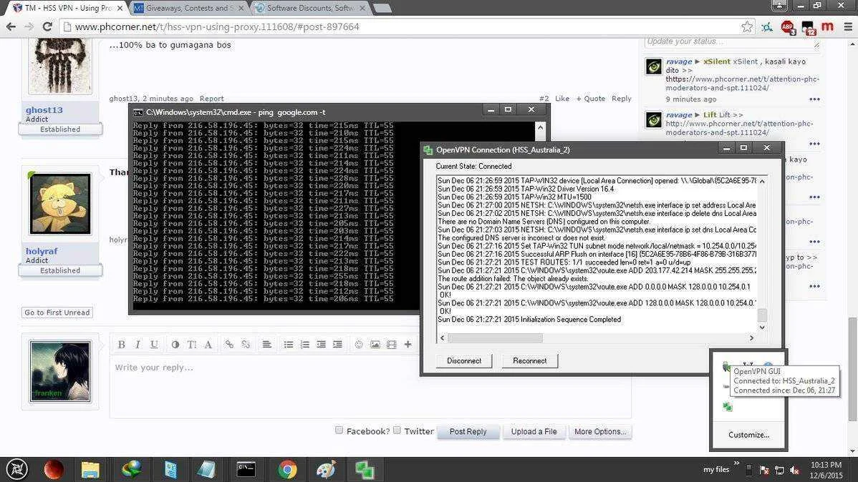Toggle italic formatting in reply editor

[x=138, y=344]
